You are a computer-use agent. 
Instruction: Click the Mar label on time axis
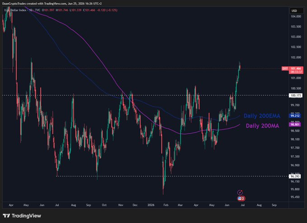[x=180, y=205]
